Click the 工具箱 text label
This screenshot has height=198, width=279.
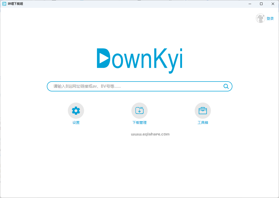tap(203, 122)
